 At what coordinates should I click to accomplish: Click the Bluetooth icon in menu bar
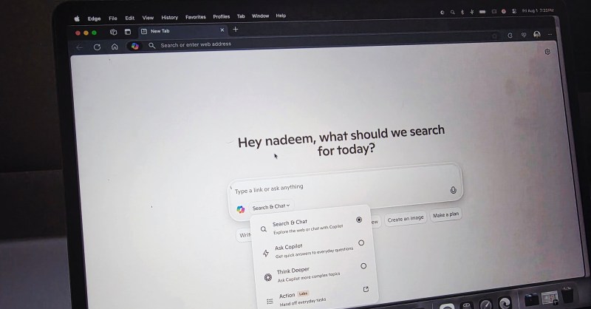(x=462, y=12)
